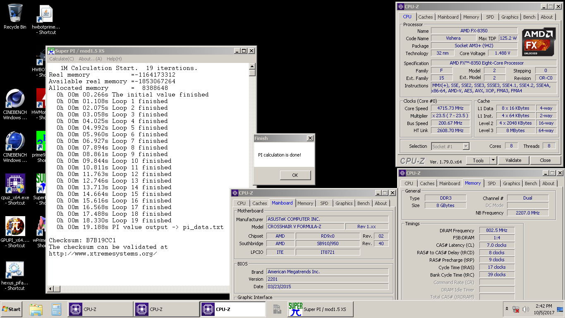Select the active third CPU-Z taskbar button
Image resolution: width=565 pixels, height=318 pixels.
pos(233,309)
